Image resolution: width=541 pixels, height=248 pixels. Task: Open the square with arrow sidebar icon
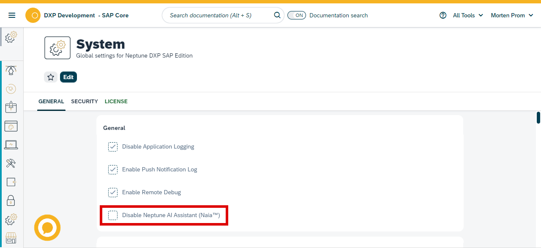point(11,182)
